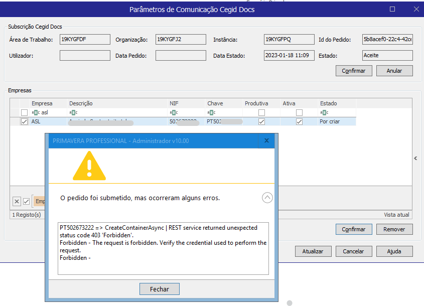The image size is (424, 306).
Task: Toggle Produtiva checkbox for ASL row
Action: pyautogui.click(x=261, y=121)
